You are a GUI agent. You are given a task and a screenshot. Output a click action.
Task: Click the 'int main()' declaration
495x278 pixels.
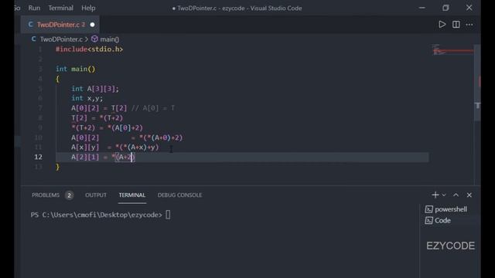pos(76,69)
